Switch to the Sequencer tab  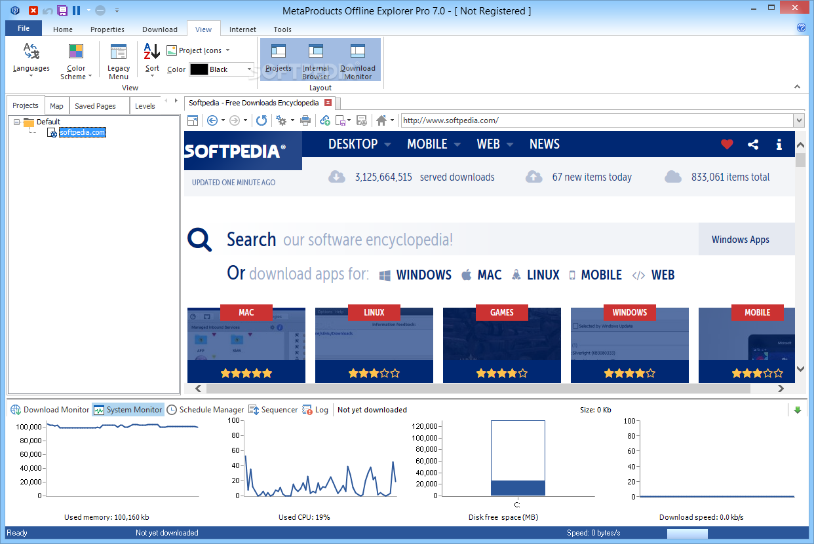pos(273,410)
